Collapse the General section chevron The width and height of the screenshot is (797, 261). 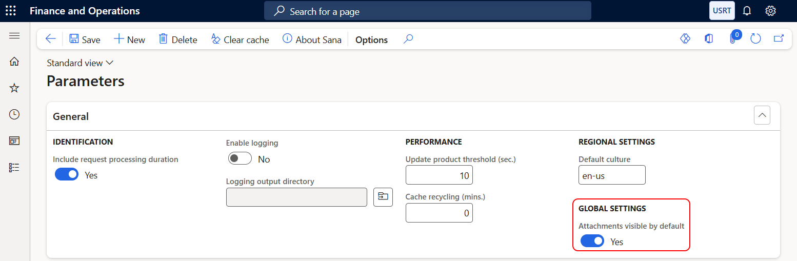762,116
